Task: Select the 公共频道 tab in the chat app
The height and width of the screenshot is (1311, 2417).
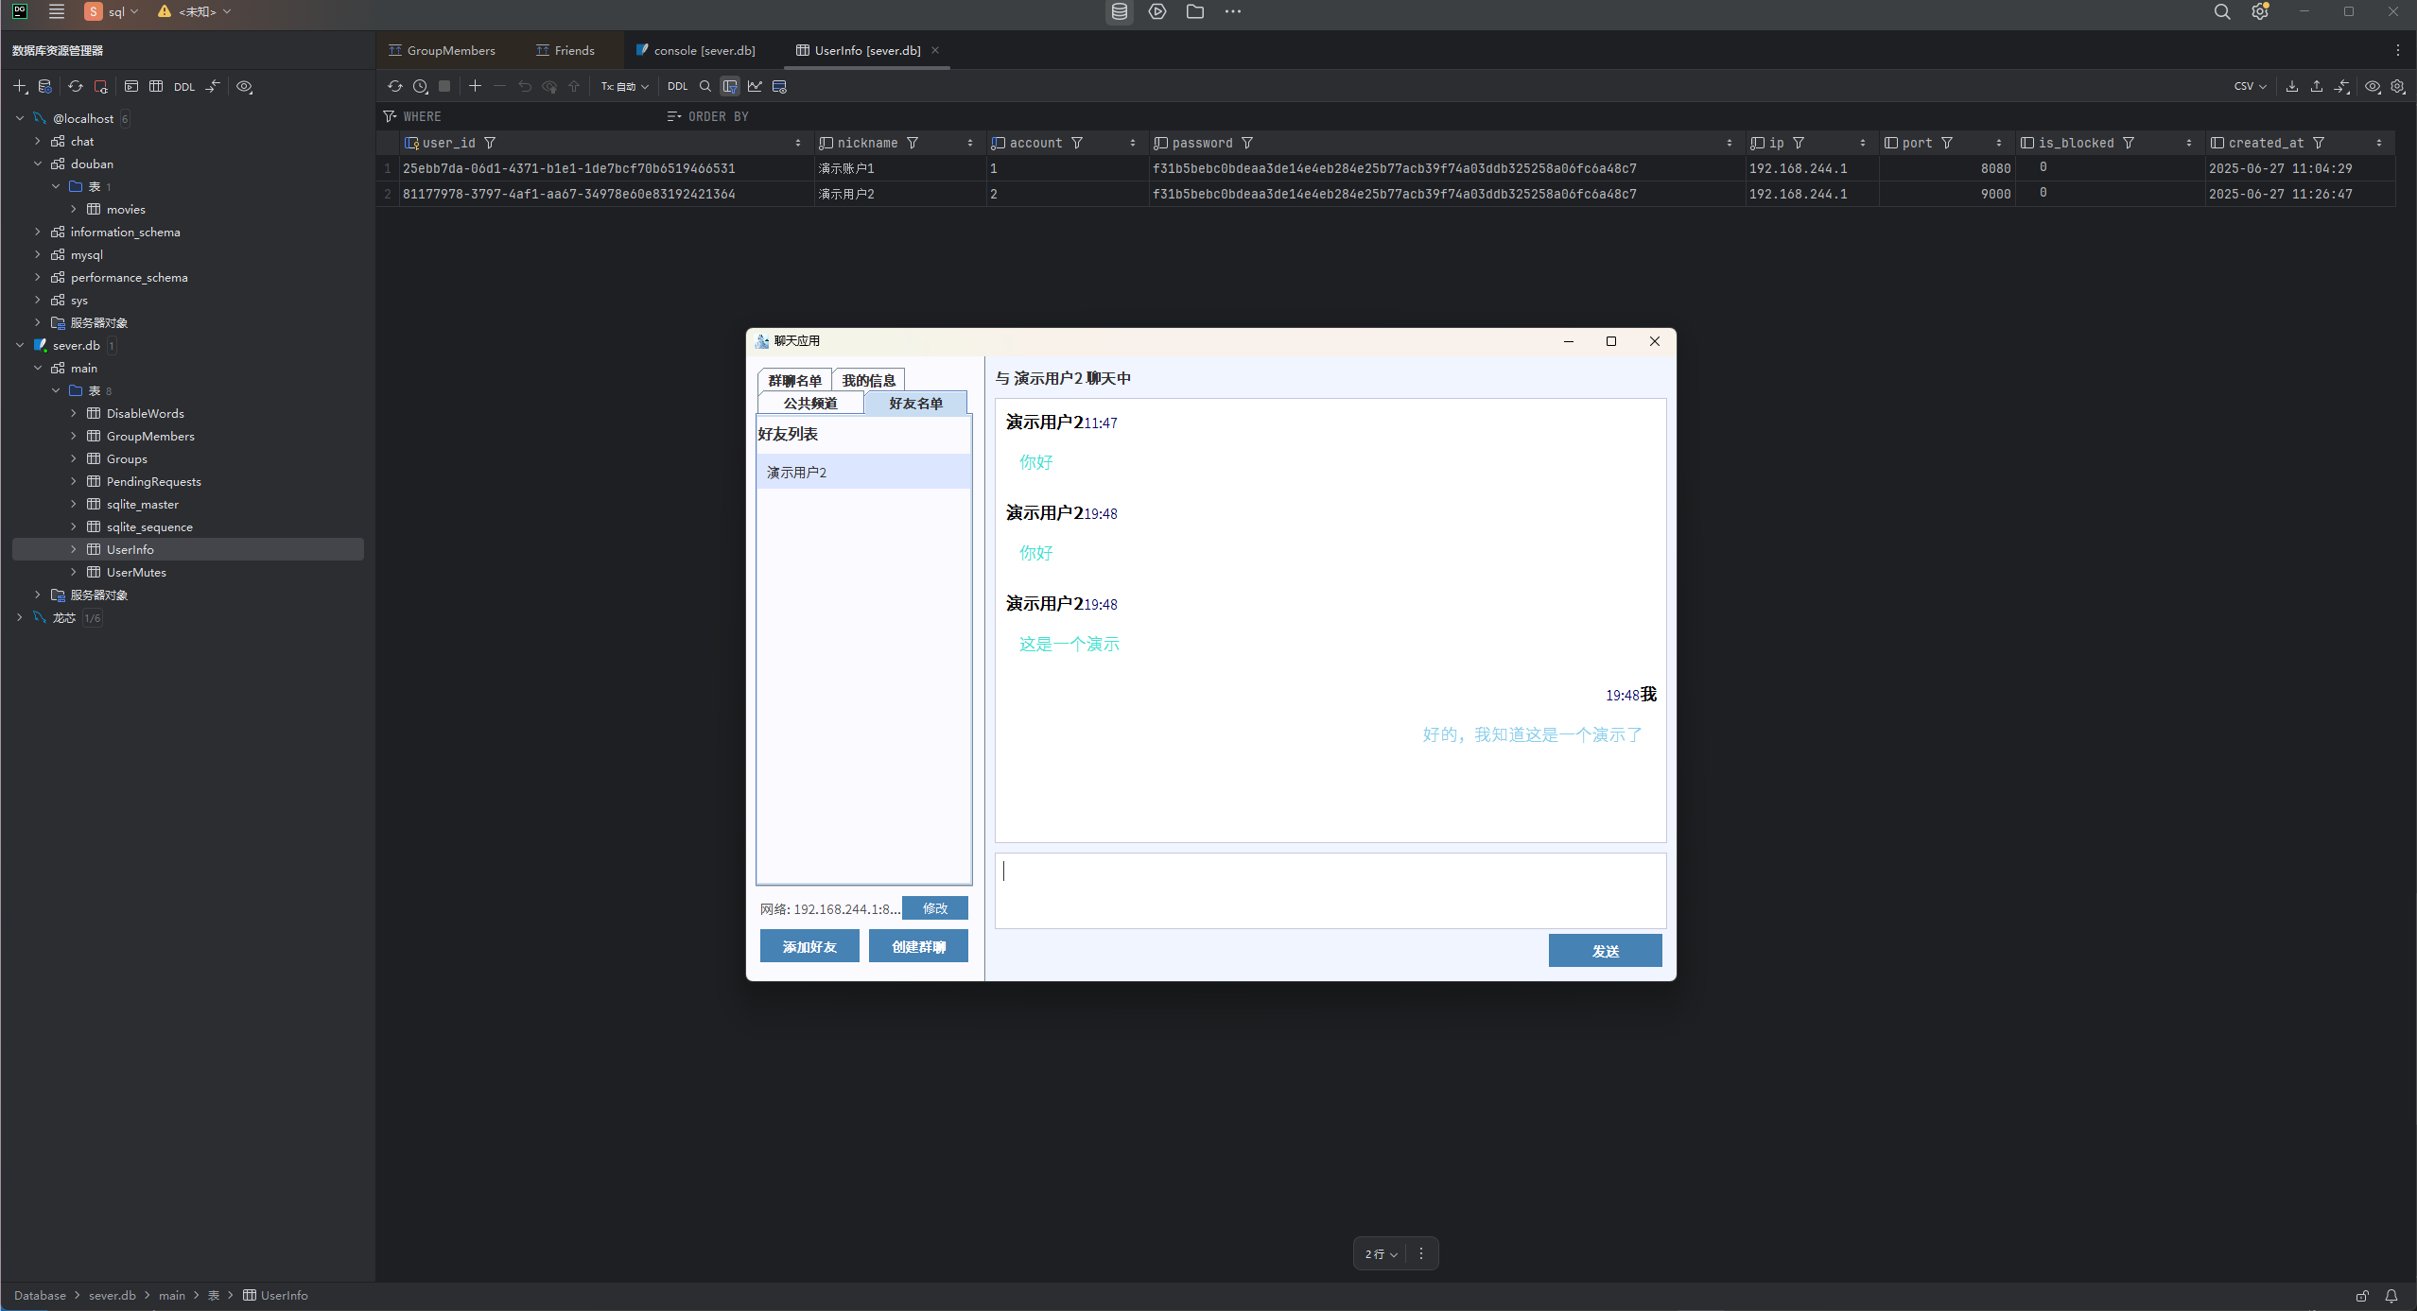Action: click(x=810, y=404)
